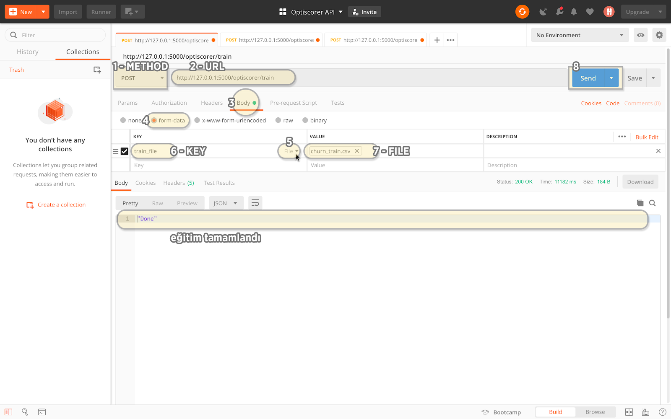Image resolution: width=671 pixels, height=419 pixels.
Task: Expand the Save button dropdown arrow
Action: pyautogui.click(x=653, y=78)
